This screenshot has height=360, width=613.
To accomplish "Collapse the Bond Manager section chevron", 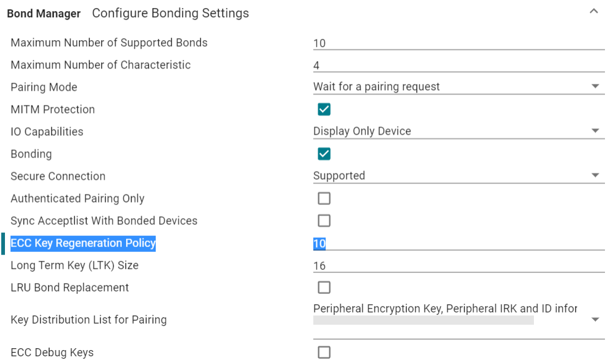I will click(x=594, y=12).
